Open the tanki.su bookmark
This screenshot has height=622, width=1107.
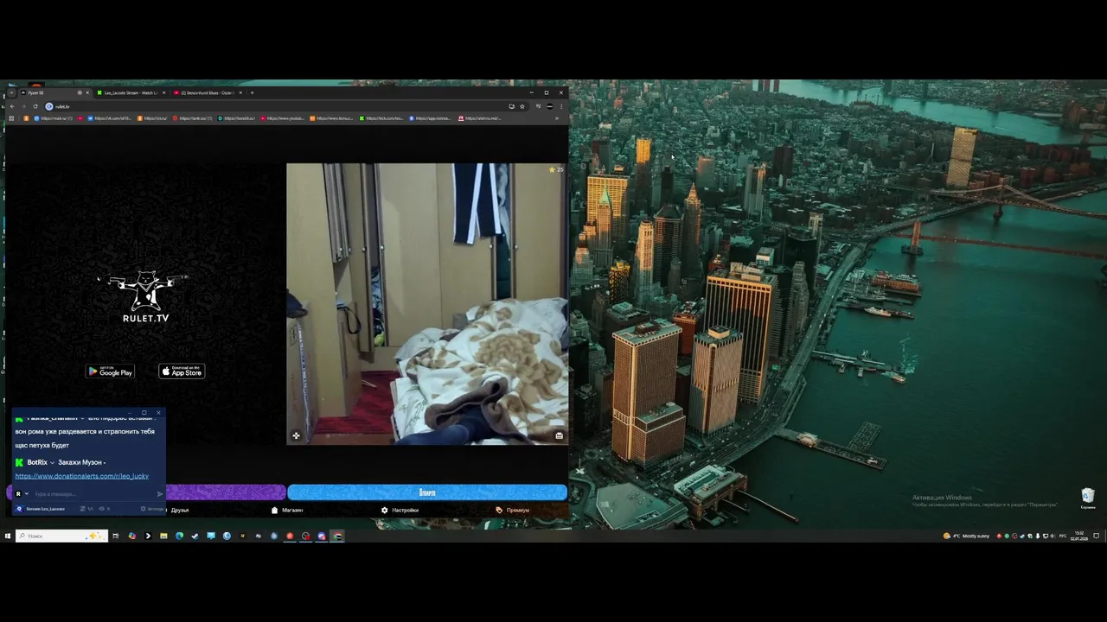tap(193, 118)
